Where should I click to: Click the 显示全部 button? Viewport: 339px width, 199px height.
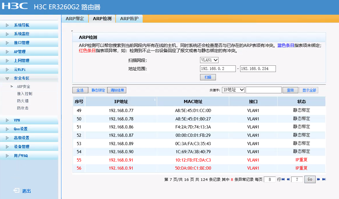click(309, 90)
